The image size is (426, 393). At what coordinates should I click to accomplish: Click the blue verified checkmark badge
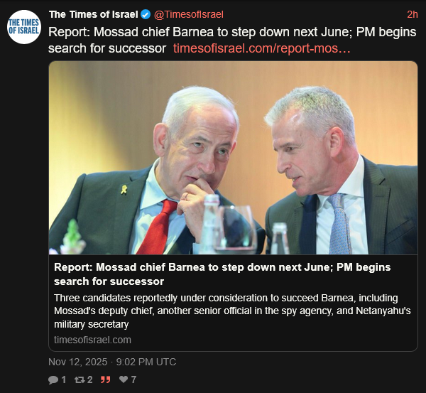click(145, 15)
